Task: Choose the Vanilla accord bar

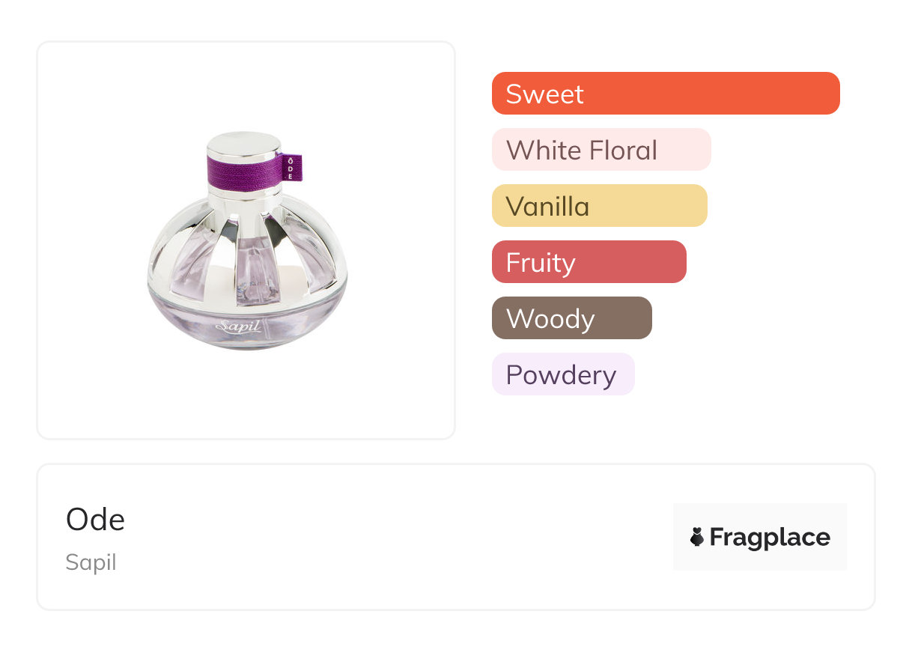Action: 599,206
